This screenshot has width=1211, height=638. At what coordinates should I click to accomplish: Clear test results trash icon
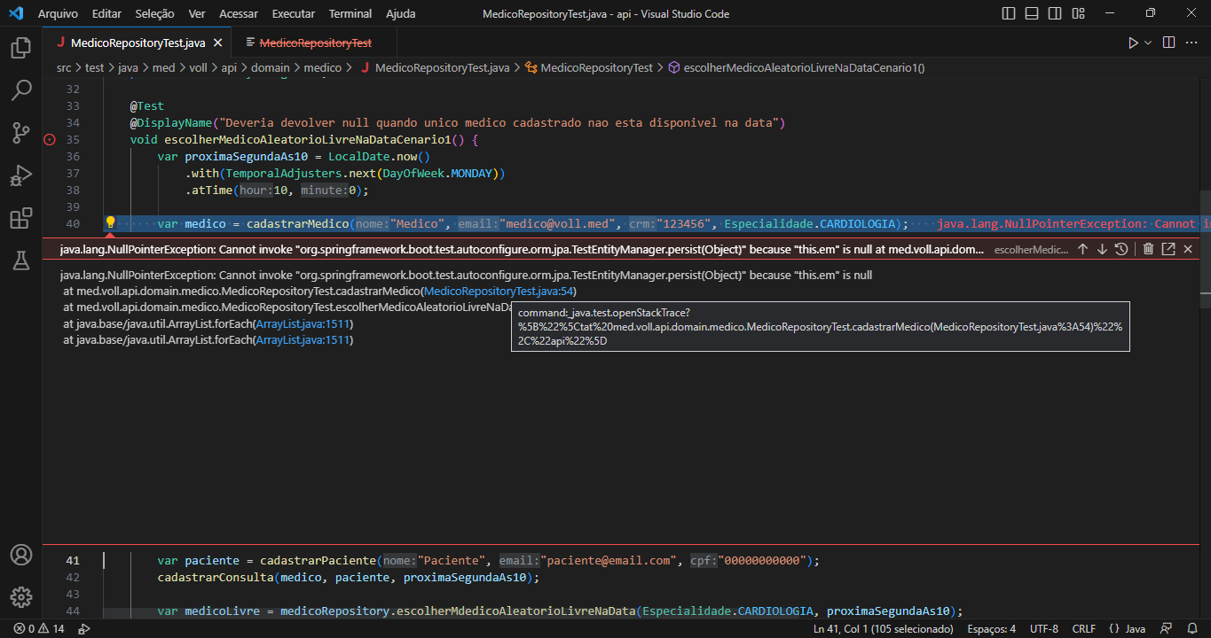point(1149,250)
